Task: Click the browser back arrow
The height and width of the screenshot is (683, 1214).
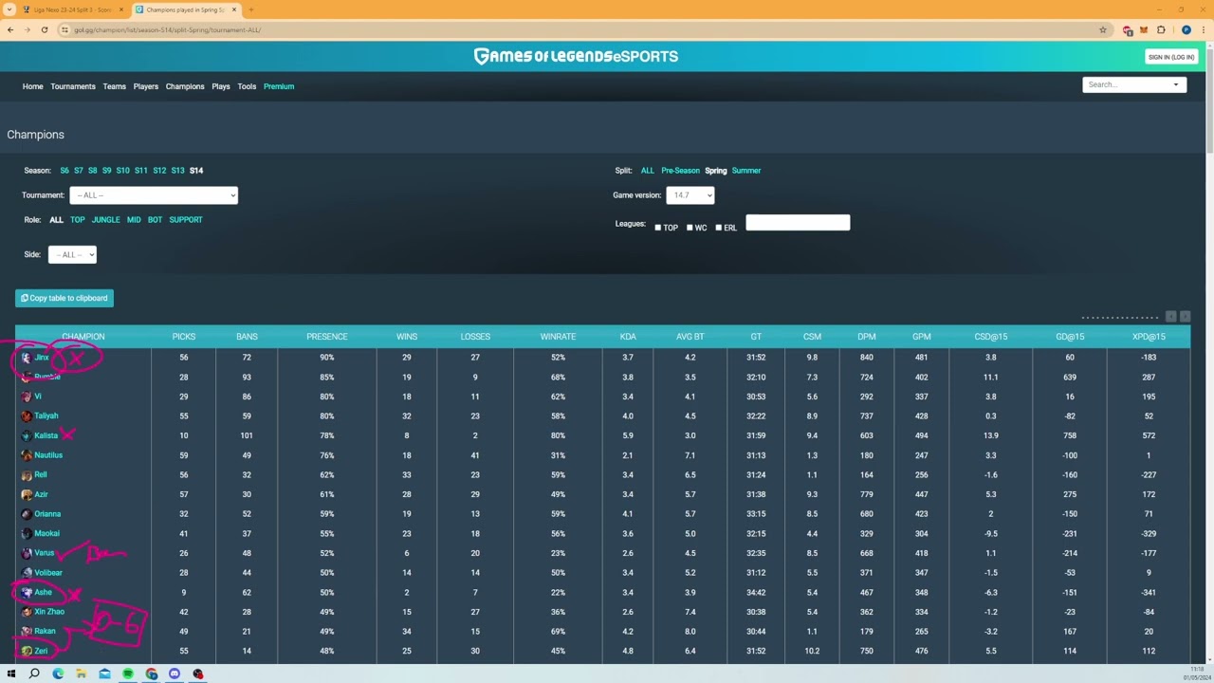Action: coord(10,29)
